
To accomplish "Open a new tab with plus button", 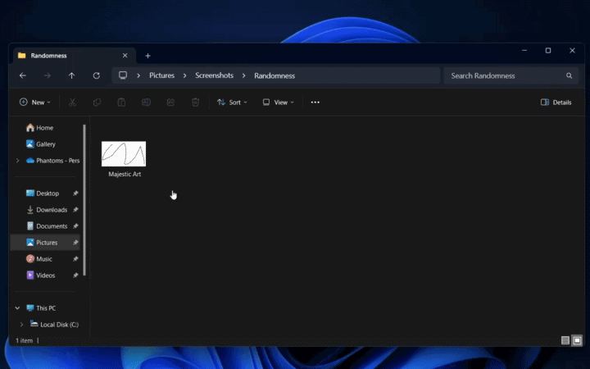I will (147, 56).
